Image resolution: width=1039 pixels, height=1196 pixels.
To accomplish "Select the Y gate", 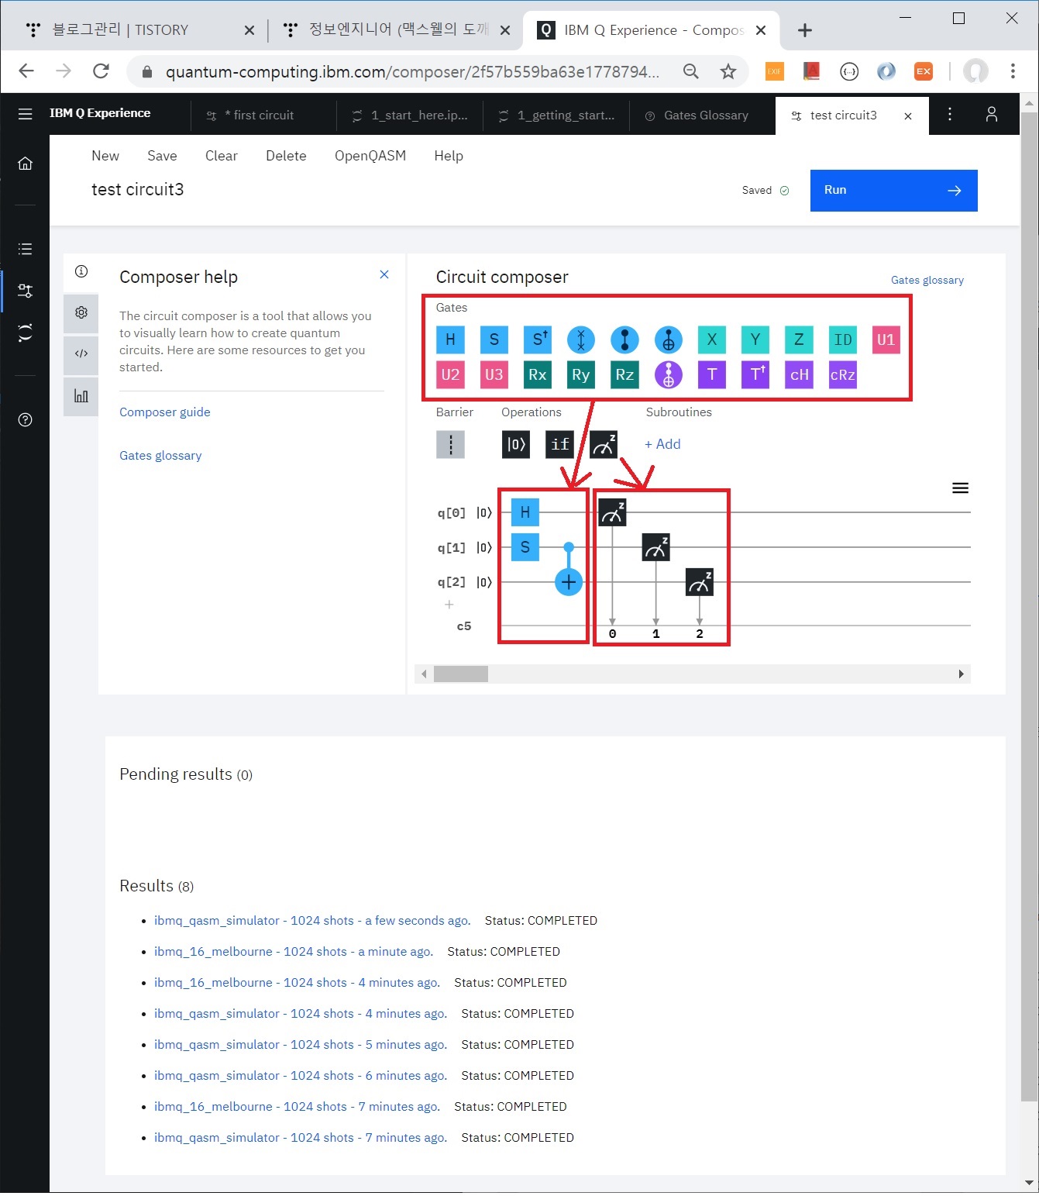I will [x=755, y=339].
